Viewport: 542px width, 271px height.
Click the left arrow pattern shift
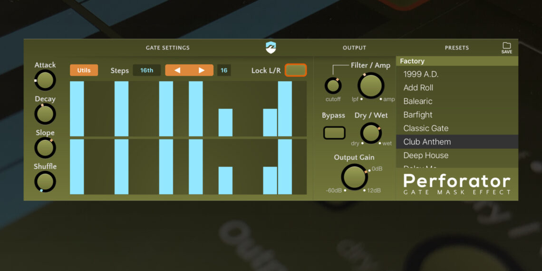(x=177, y=70)
